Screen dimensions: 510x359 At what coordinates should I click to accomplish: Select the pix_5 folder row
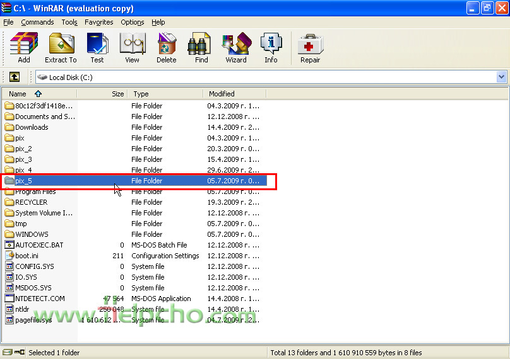pyautogui.click(x=136, y=181)
